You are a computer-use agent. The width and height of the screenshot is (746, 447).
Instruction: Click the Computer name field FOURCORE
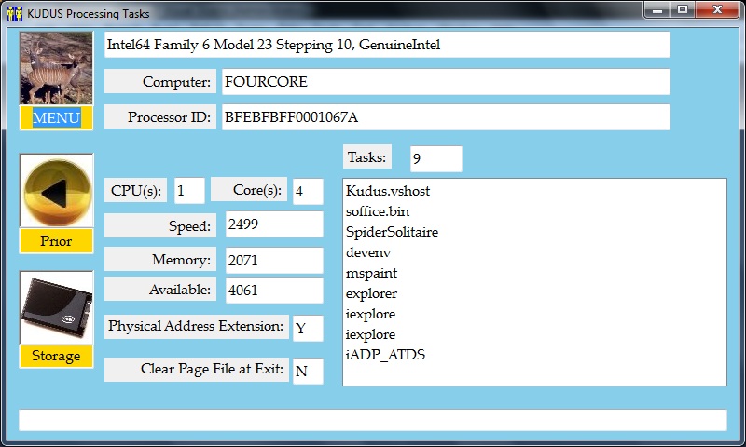pos(445,82)
